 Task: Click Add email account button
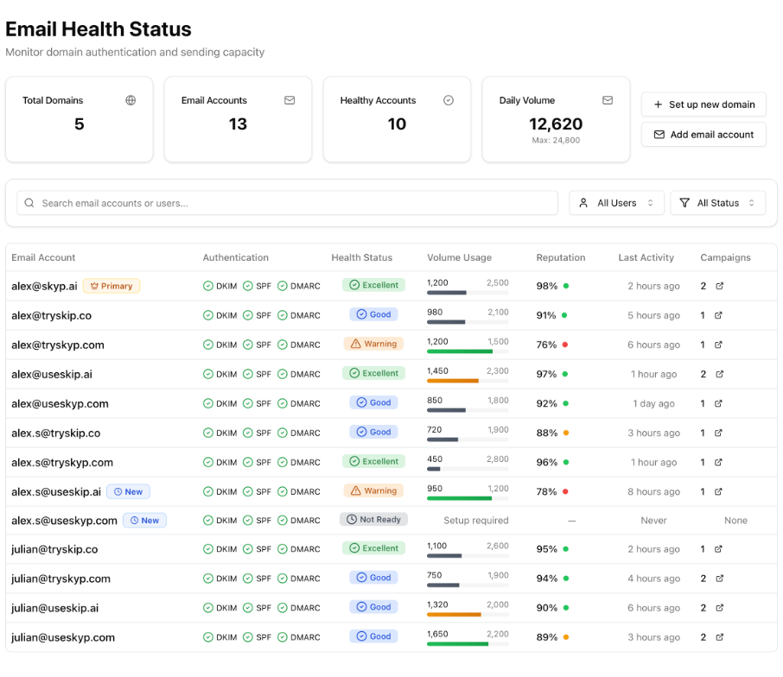point(703,135)
